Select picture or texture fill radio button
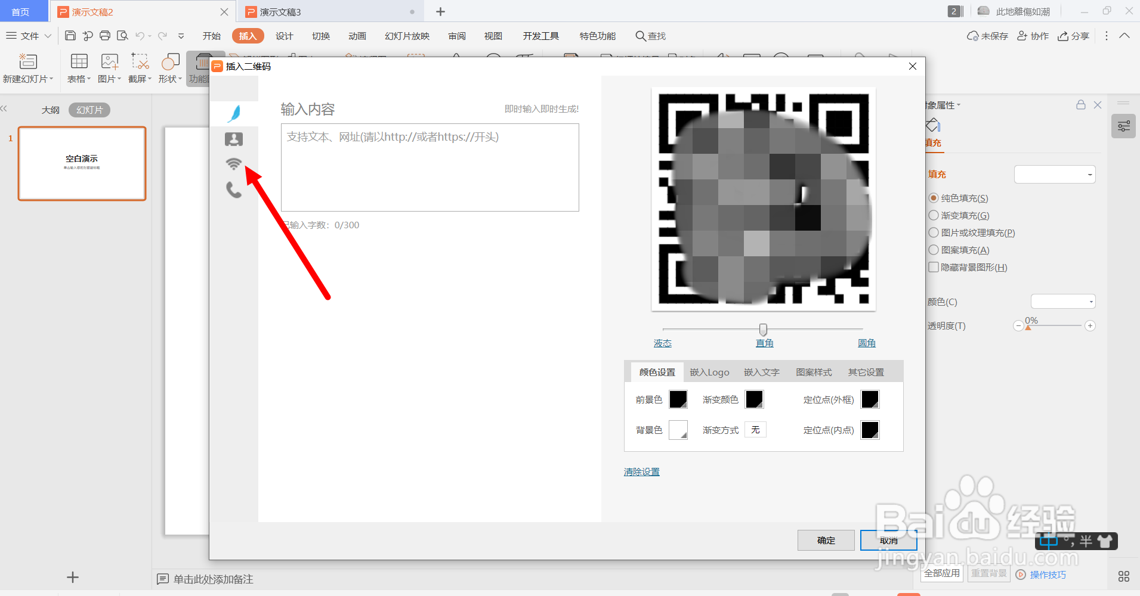 tap(934, 232)
